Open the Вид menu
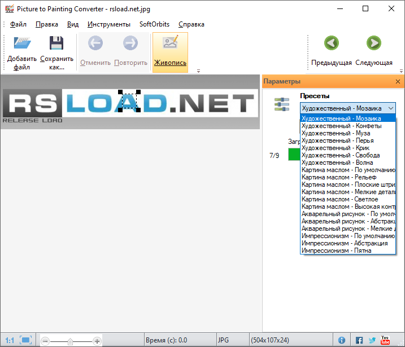 pos(73,24)
